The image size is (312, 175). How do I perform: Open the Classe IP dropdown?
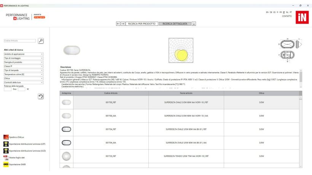pos(24,66)
